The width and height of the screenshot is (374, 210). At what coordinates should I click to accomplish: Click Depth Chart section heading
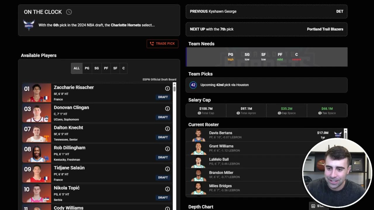coord(201,207)
